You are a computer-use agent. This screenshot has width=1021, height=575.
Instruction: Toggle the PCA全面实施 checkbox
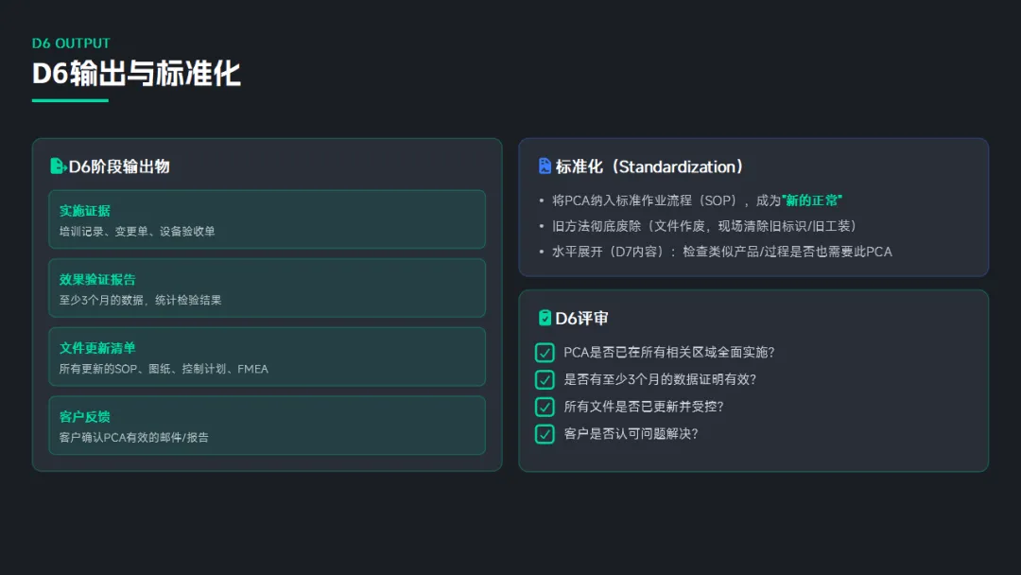tap(545, 353)
